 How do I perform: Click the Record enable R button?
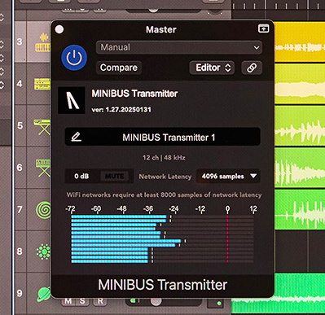[x=100, y=300]
